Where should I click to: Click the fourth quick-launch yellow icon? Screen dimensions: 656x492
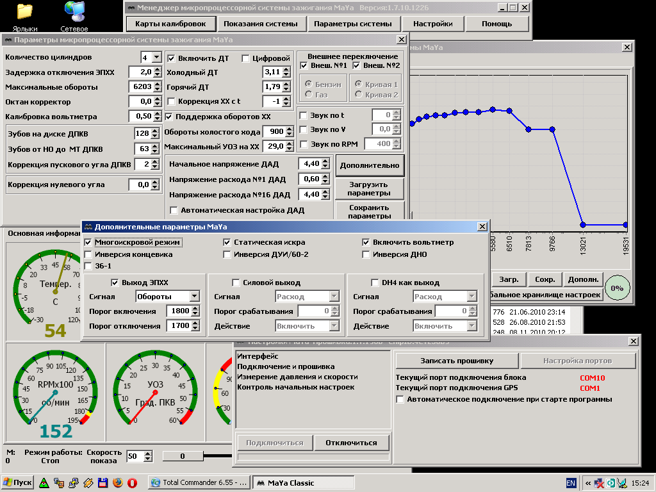point(88,483)
